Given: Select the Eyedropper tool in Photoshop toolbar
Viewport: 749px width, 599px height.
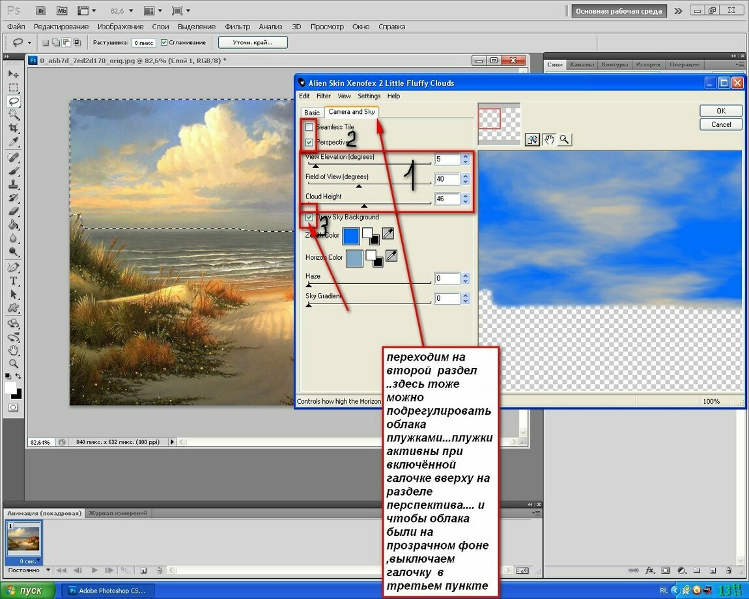Looking at the screenshot, I should 14,142.
